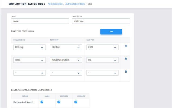Open the BBB org organisation dropdown
Viewport: 172px width, 108px height.
(30, 47)
